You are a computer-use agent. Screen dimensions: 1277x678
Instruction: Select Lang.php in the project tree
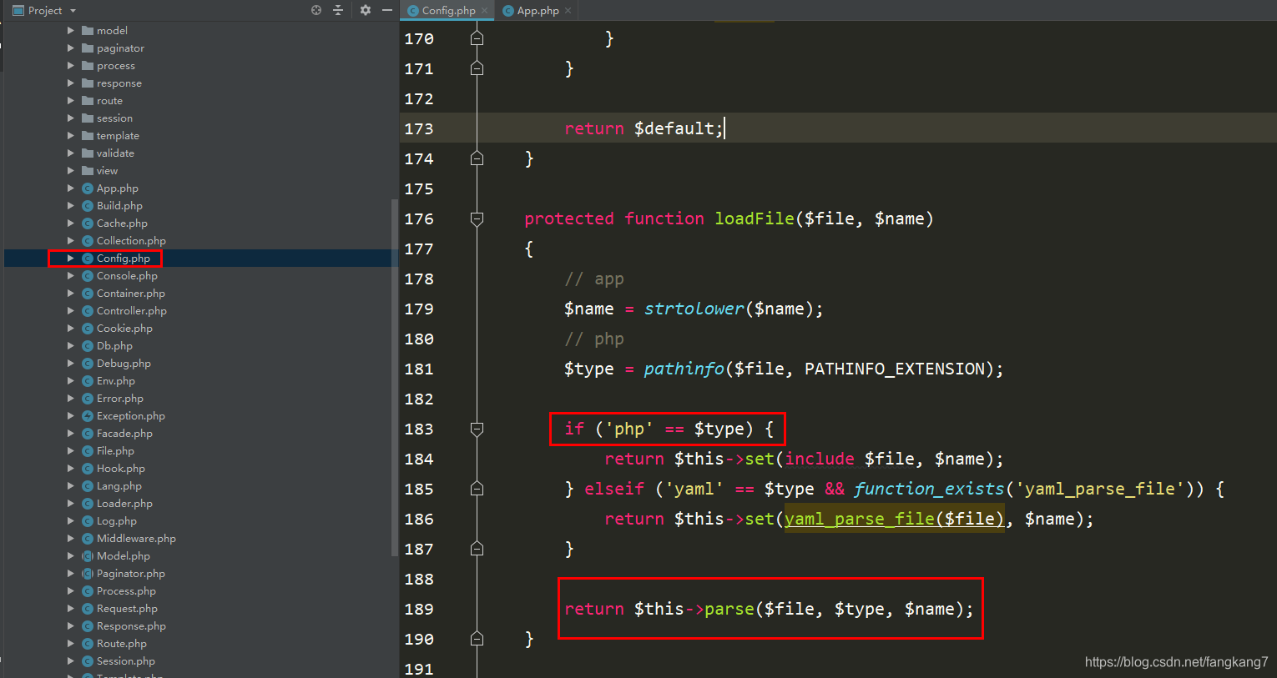119,486
